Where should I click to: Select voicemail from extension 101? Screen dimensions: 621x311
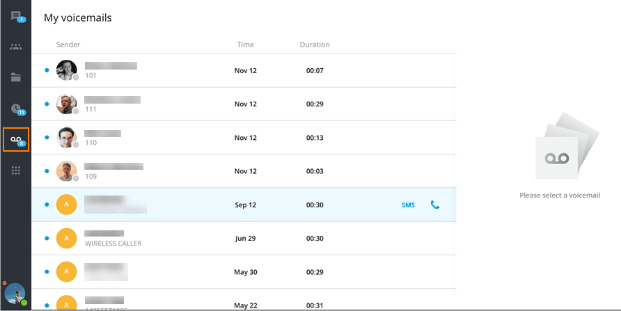click(244, 70)
